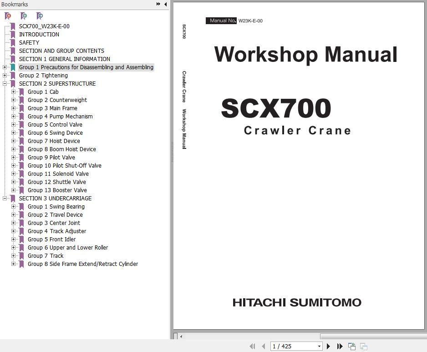427x352 pixels.
Task: Click the add new bookmark icon
Action: click(24, 16)
